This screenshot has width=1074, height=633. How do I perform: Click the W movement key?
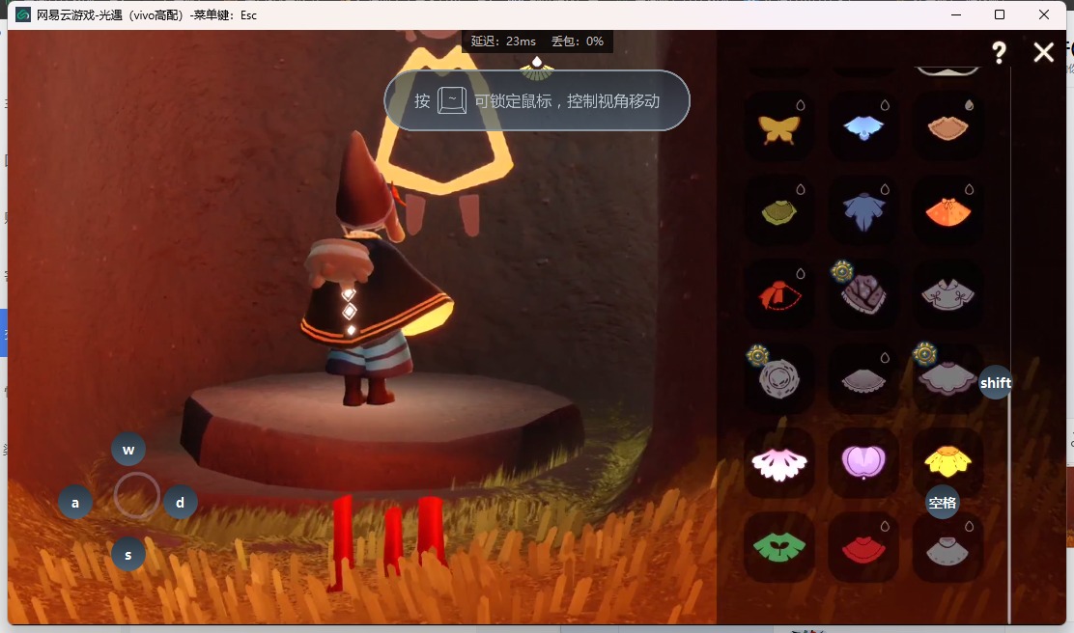(x=128, y=450)
